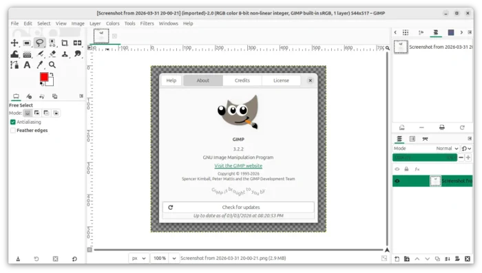Screen dimensions: 482x273
Task: Set selection mode to Subtract
Action: (46, 113)
